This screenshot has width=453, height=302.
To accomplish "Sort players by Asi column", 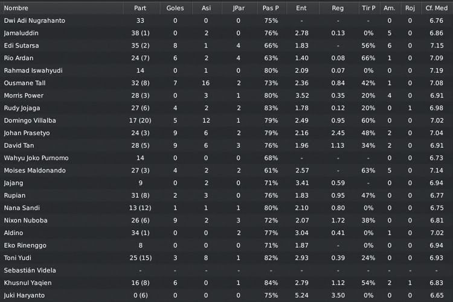I will coord(206,8).
